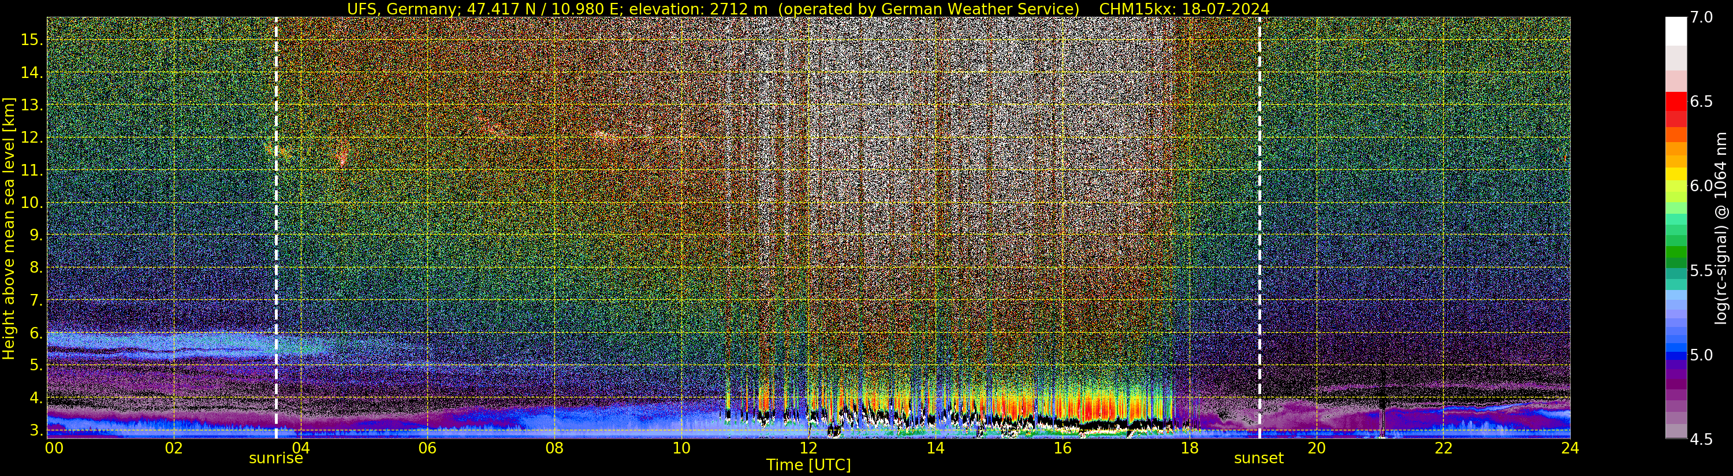Click the height axis tick '14.'
The width and height of the screenshot is (1733, 476).
32,72
